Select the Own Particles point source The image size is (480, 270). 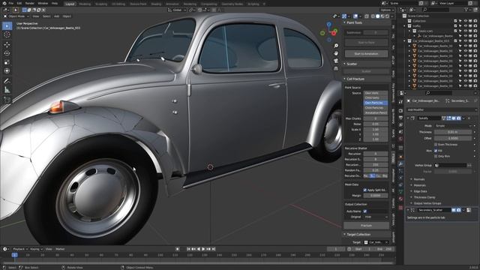point(376,103)
